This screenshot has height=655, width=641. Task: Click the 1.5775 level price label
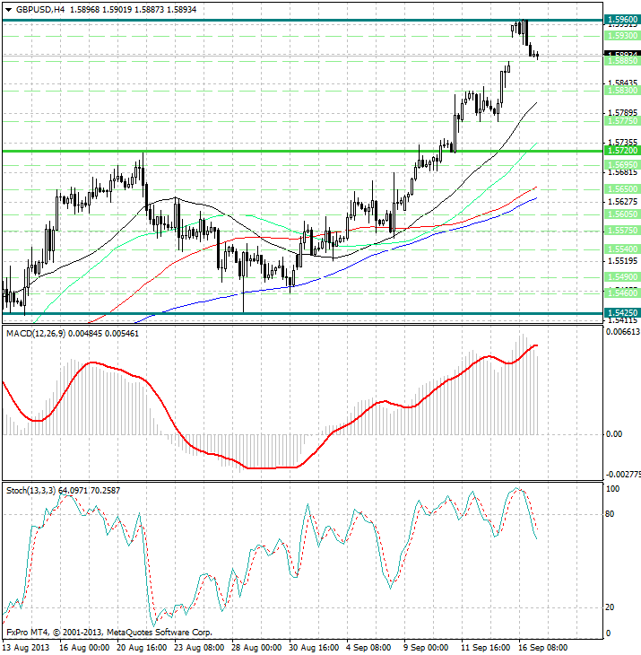click(621, 120)
